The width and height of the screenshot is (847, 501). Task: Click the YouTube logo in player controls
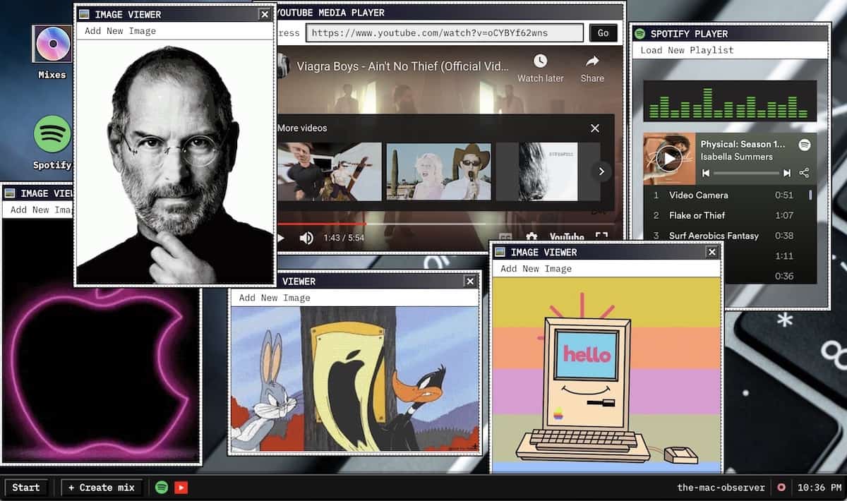point(567,238)
